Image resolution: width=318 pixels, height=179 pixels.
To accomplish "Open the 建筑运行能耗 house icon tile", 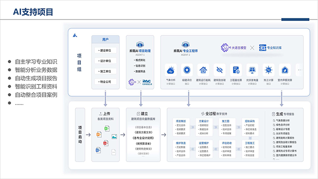I will [203, 70].
